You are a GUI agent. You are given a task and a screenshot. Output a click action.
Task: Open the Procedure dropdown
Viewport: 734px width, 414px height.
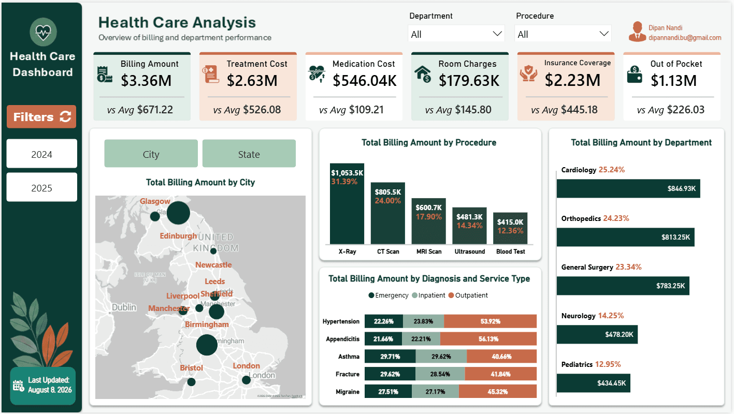click(563, 34)
